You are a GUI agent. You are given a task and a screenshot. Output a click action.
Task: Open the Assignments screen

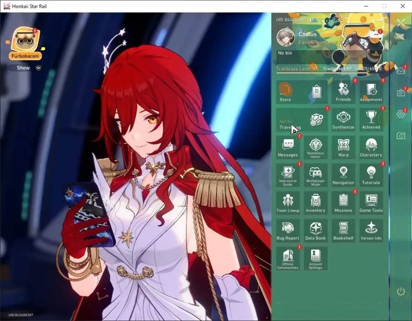click(x=371, y=92)
